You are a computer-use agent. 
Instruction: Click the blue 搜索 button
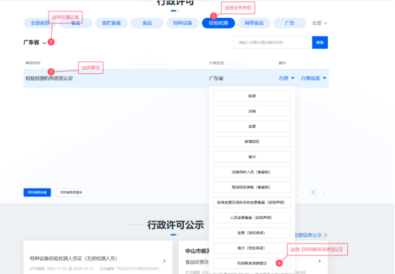tap(320, 43)
